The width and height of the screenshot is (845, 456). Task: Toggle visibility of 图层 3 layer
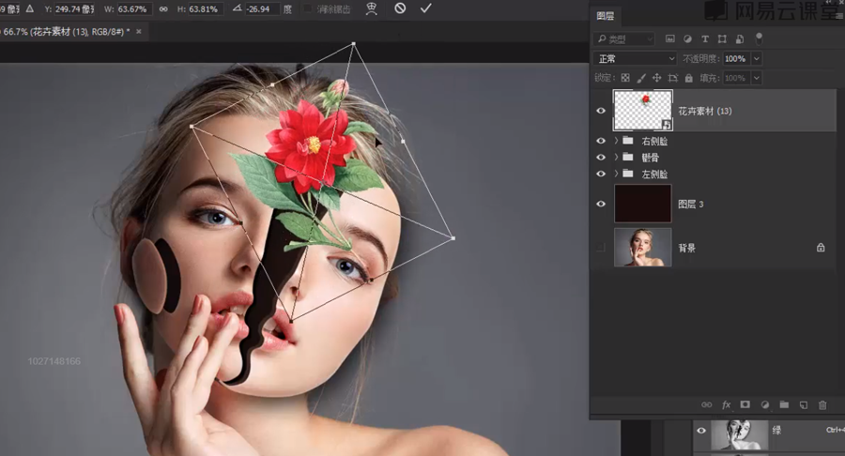click(601, 204)
